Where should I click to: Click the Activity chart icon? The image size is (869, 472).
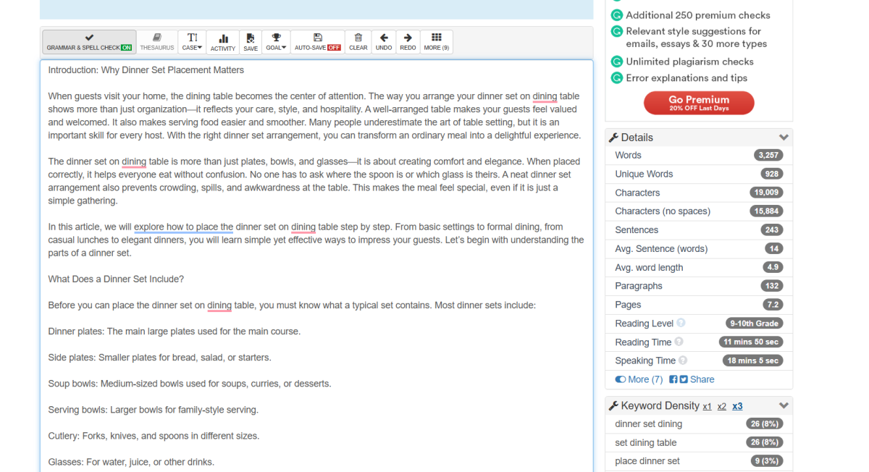[223, 42]
